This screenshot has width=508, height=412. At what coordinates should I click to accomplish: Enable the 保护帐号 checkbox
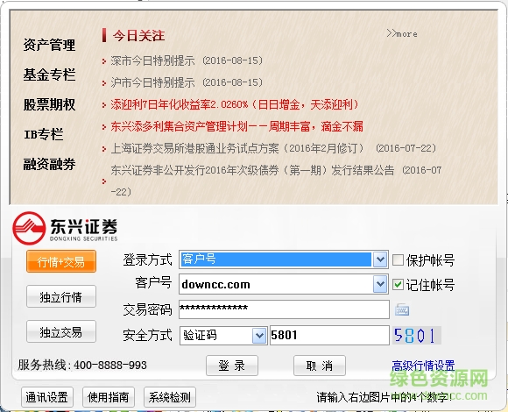click(398, 260)
